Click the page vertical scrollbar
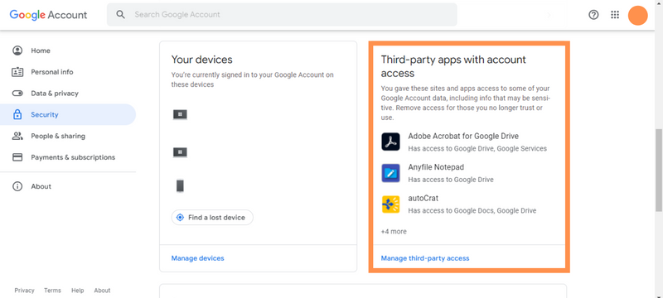This screenshot has height=298, width=663. pyautogui.click(x=658, y=170)
